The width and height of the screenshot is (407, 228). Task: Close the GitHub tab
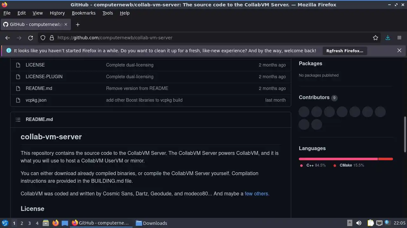coord(66,24)
